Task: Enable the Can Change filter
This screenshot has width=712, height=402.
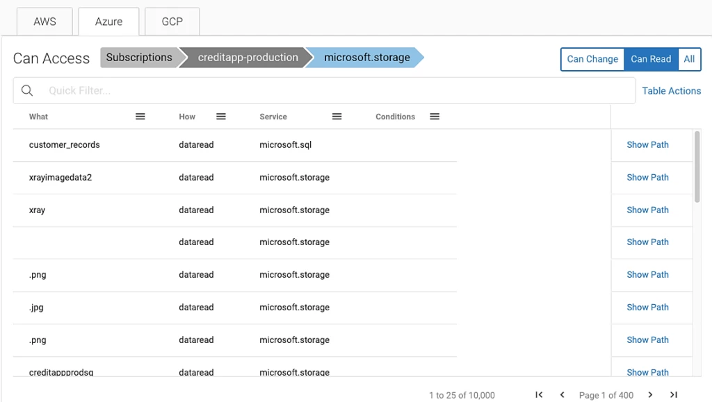Action: point(592,59)
